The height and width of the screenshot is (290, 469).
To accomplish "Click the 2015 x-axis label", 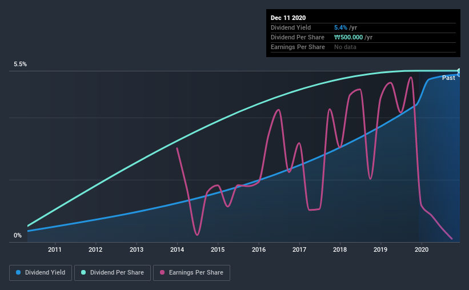I will (x=218, y=249).
